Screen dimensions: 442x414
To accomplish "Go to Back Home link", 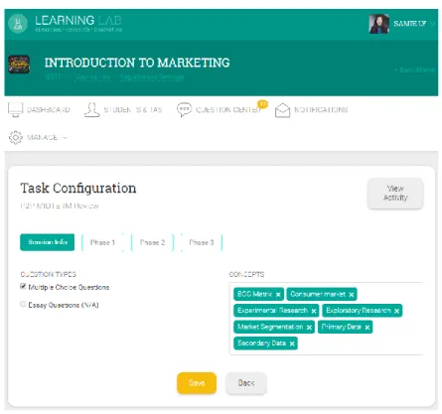I will pos(414,69).
